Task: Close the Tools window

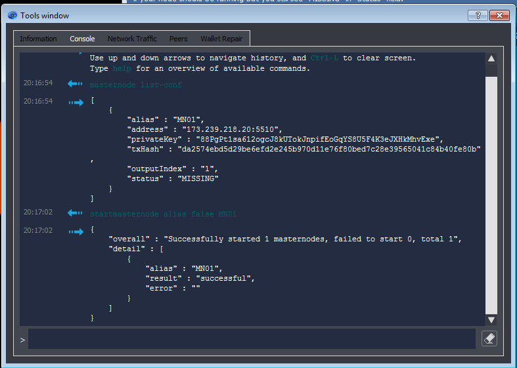Action: pyautogui.click(x=499, y=16)
